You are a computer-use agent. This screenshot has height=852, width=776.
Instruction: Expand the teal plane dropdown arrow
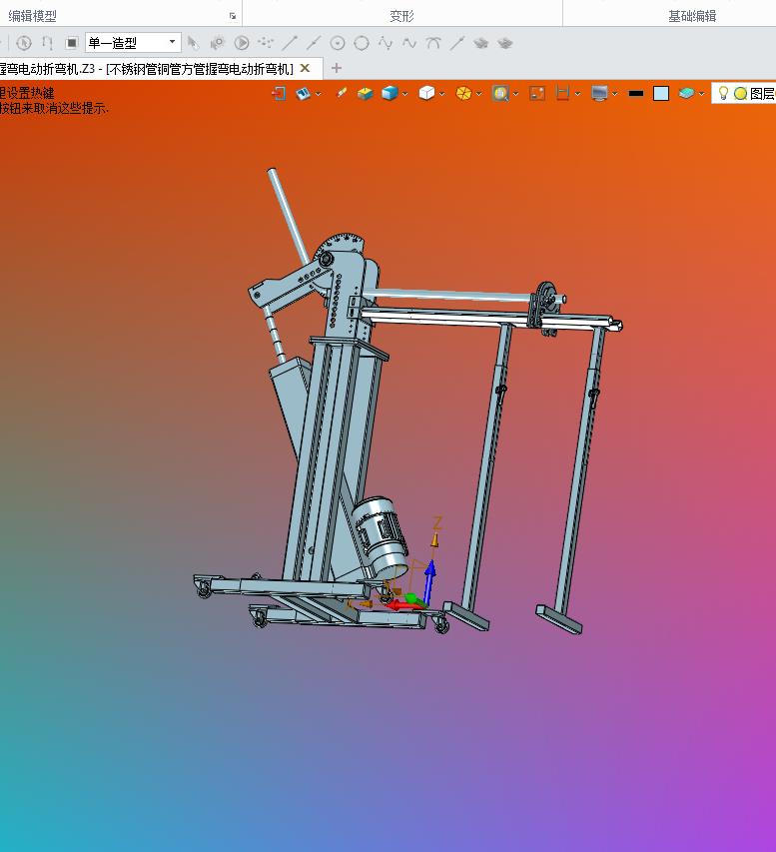coord(701,94)
